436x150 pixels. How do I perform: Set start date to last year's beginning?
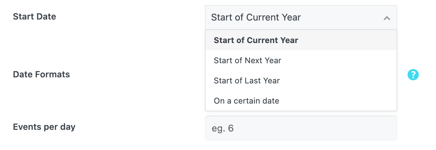click(247, 81)
